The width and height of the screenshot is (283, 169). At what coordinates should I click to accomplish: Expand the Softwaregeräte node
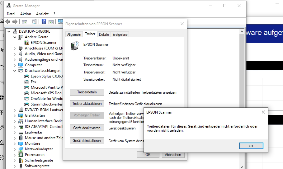click(x=15, y=166)
